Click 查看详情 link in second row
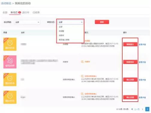This screenshot has height=113, width=151. click(x=142, y=62)
